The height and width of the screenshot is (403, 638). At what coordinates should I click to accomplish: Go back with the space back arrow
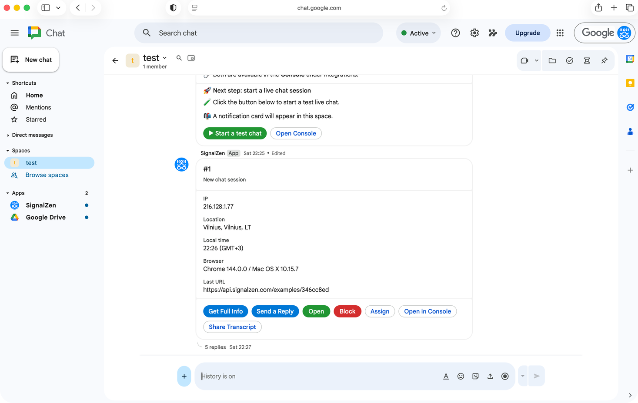pyautogui.click(x=115, y=61)
